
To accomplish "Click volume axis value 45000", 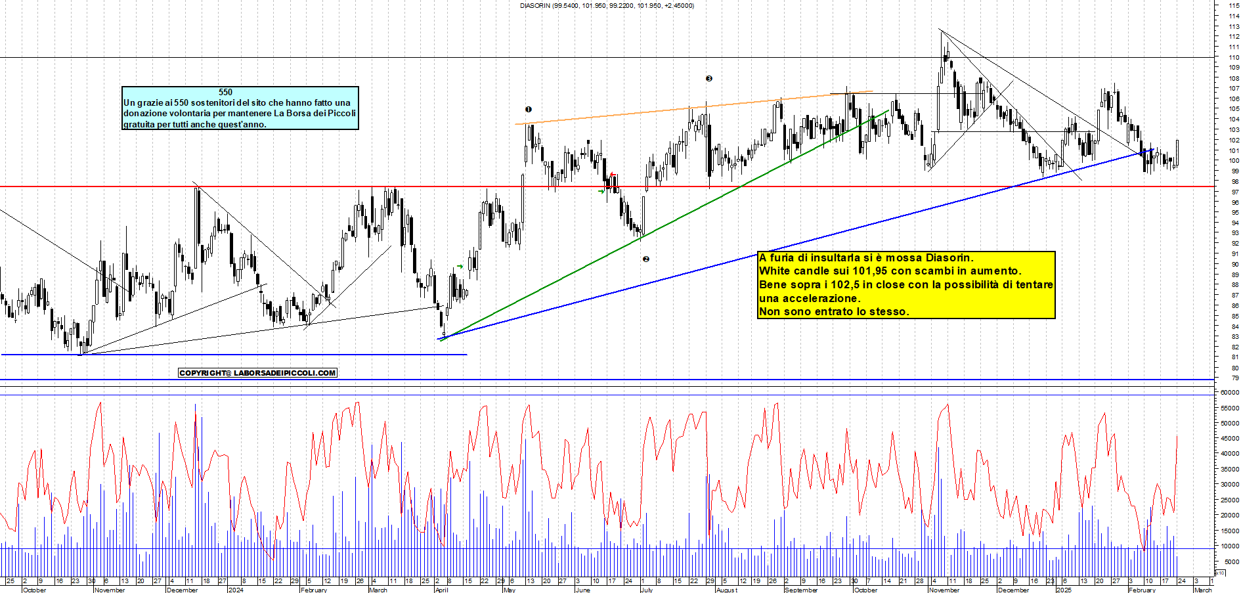I will (x=1230, y=438).
